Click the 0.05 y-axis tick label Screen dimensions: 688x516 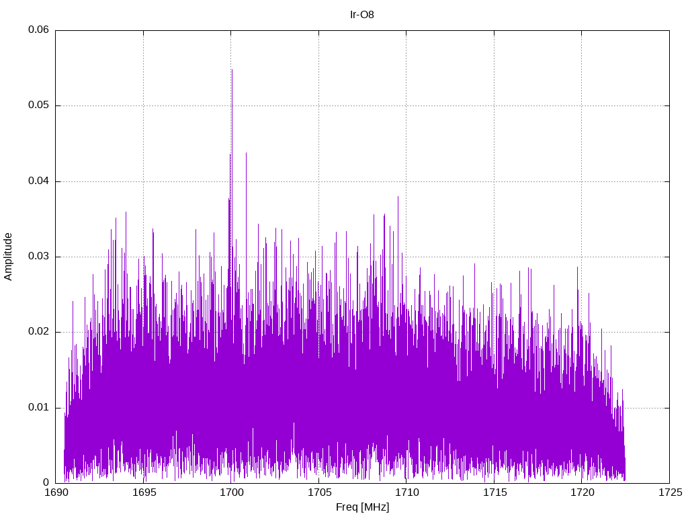pyautogui.click(x=38, y=105)
